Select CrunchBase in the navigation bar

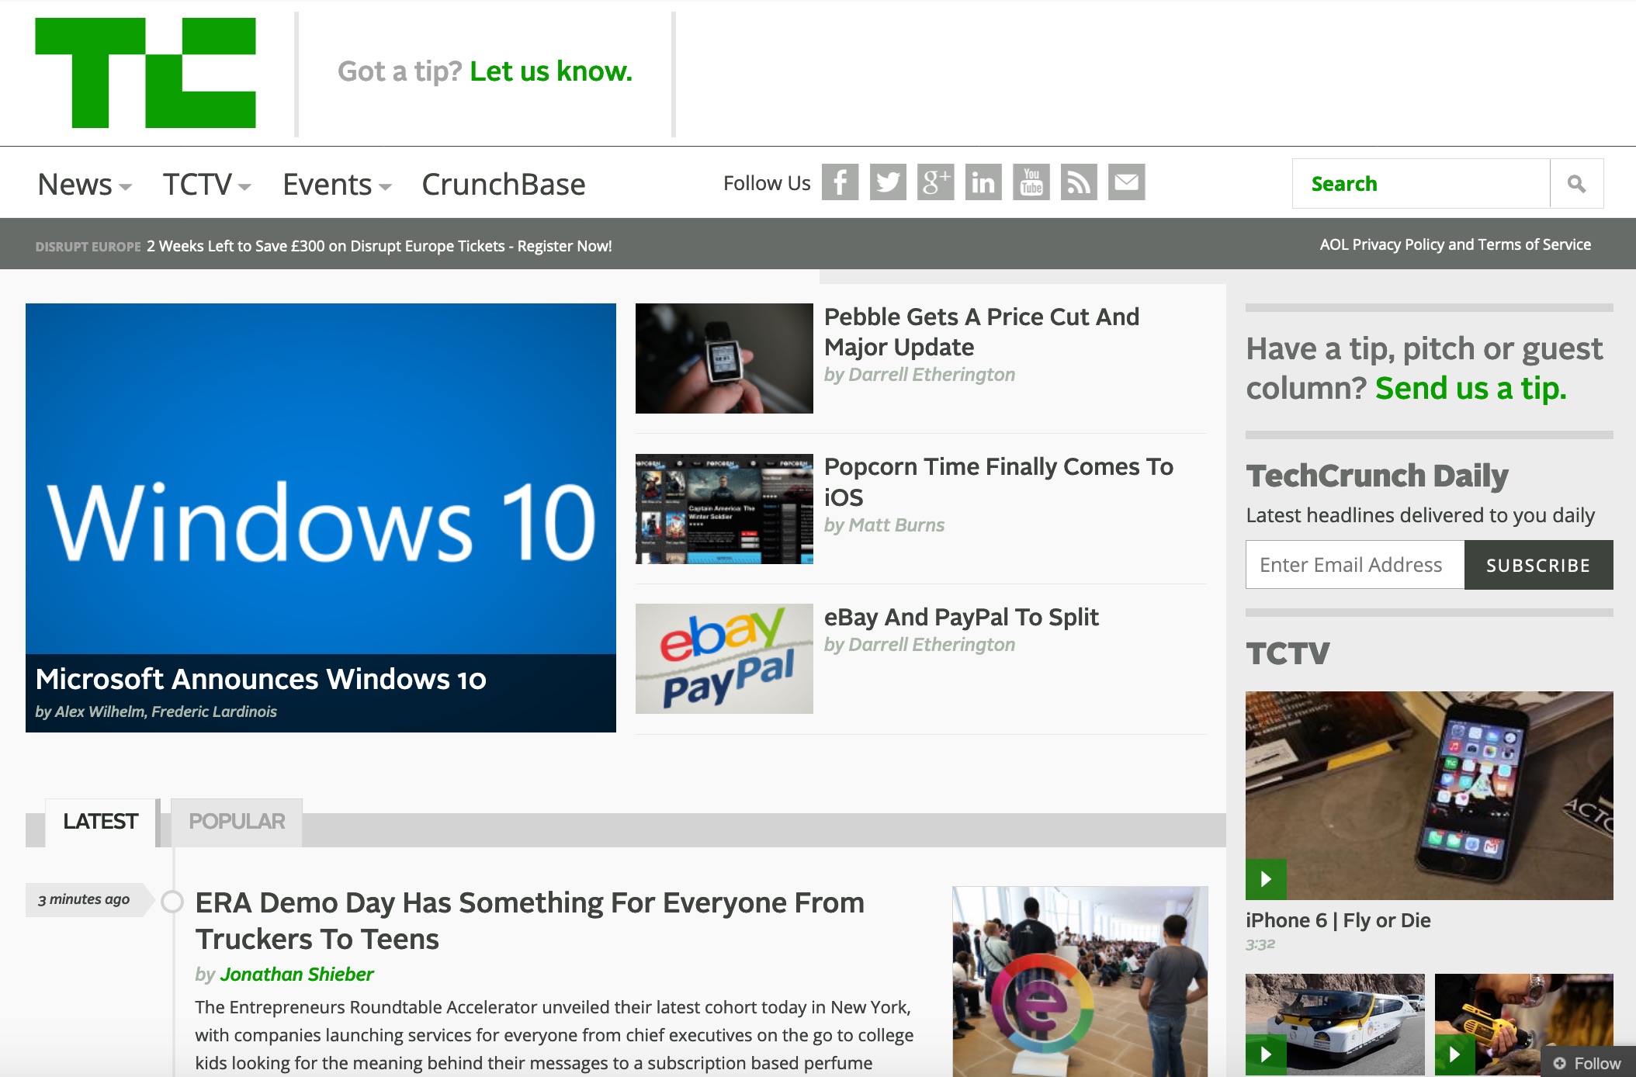pyautogui.click(x=504, y=184)
